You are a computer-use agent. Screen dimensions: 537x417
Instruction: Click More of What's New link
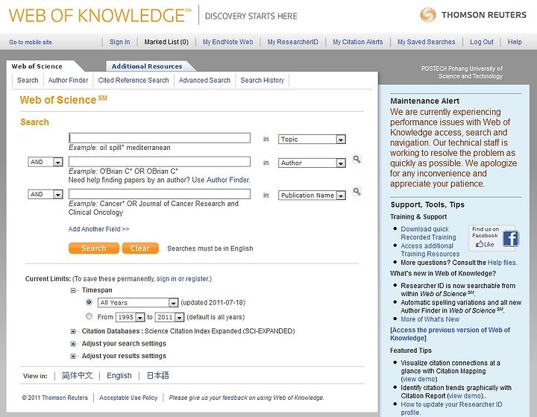pyautogui.click(x=430, y=319)
